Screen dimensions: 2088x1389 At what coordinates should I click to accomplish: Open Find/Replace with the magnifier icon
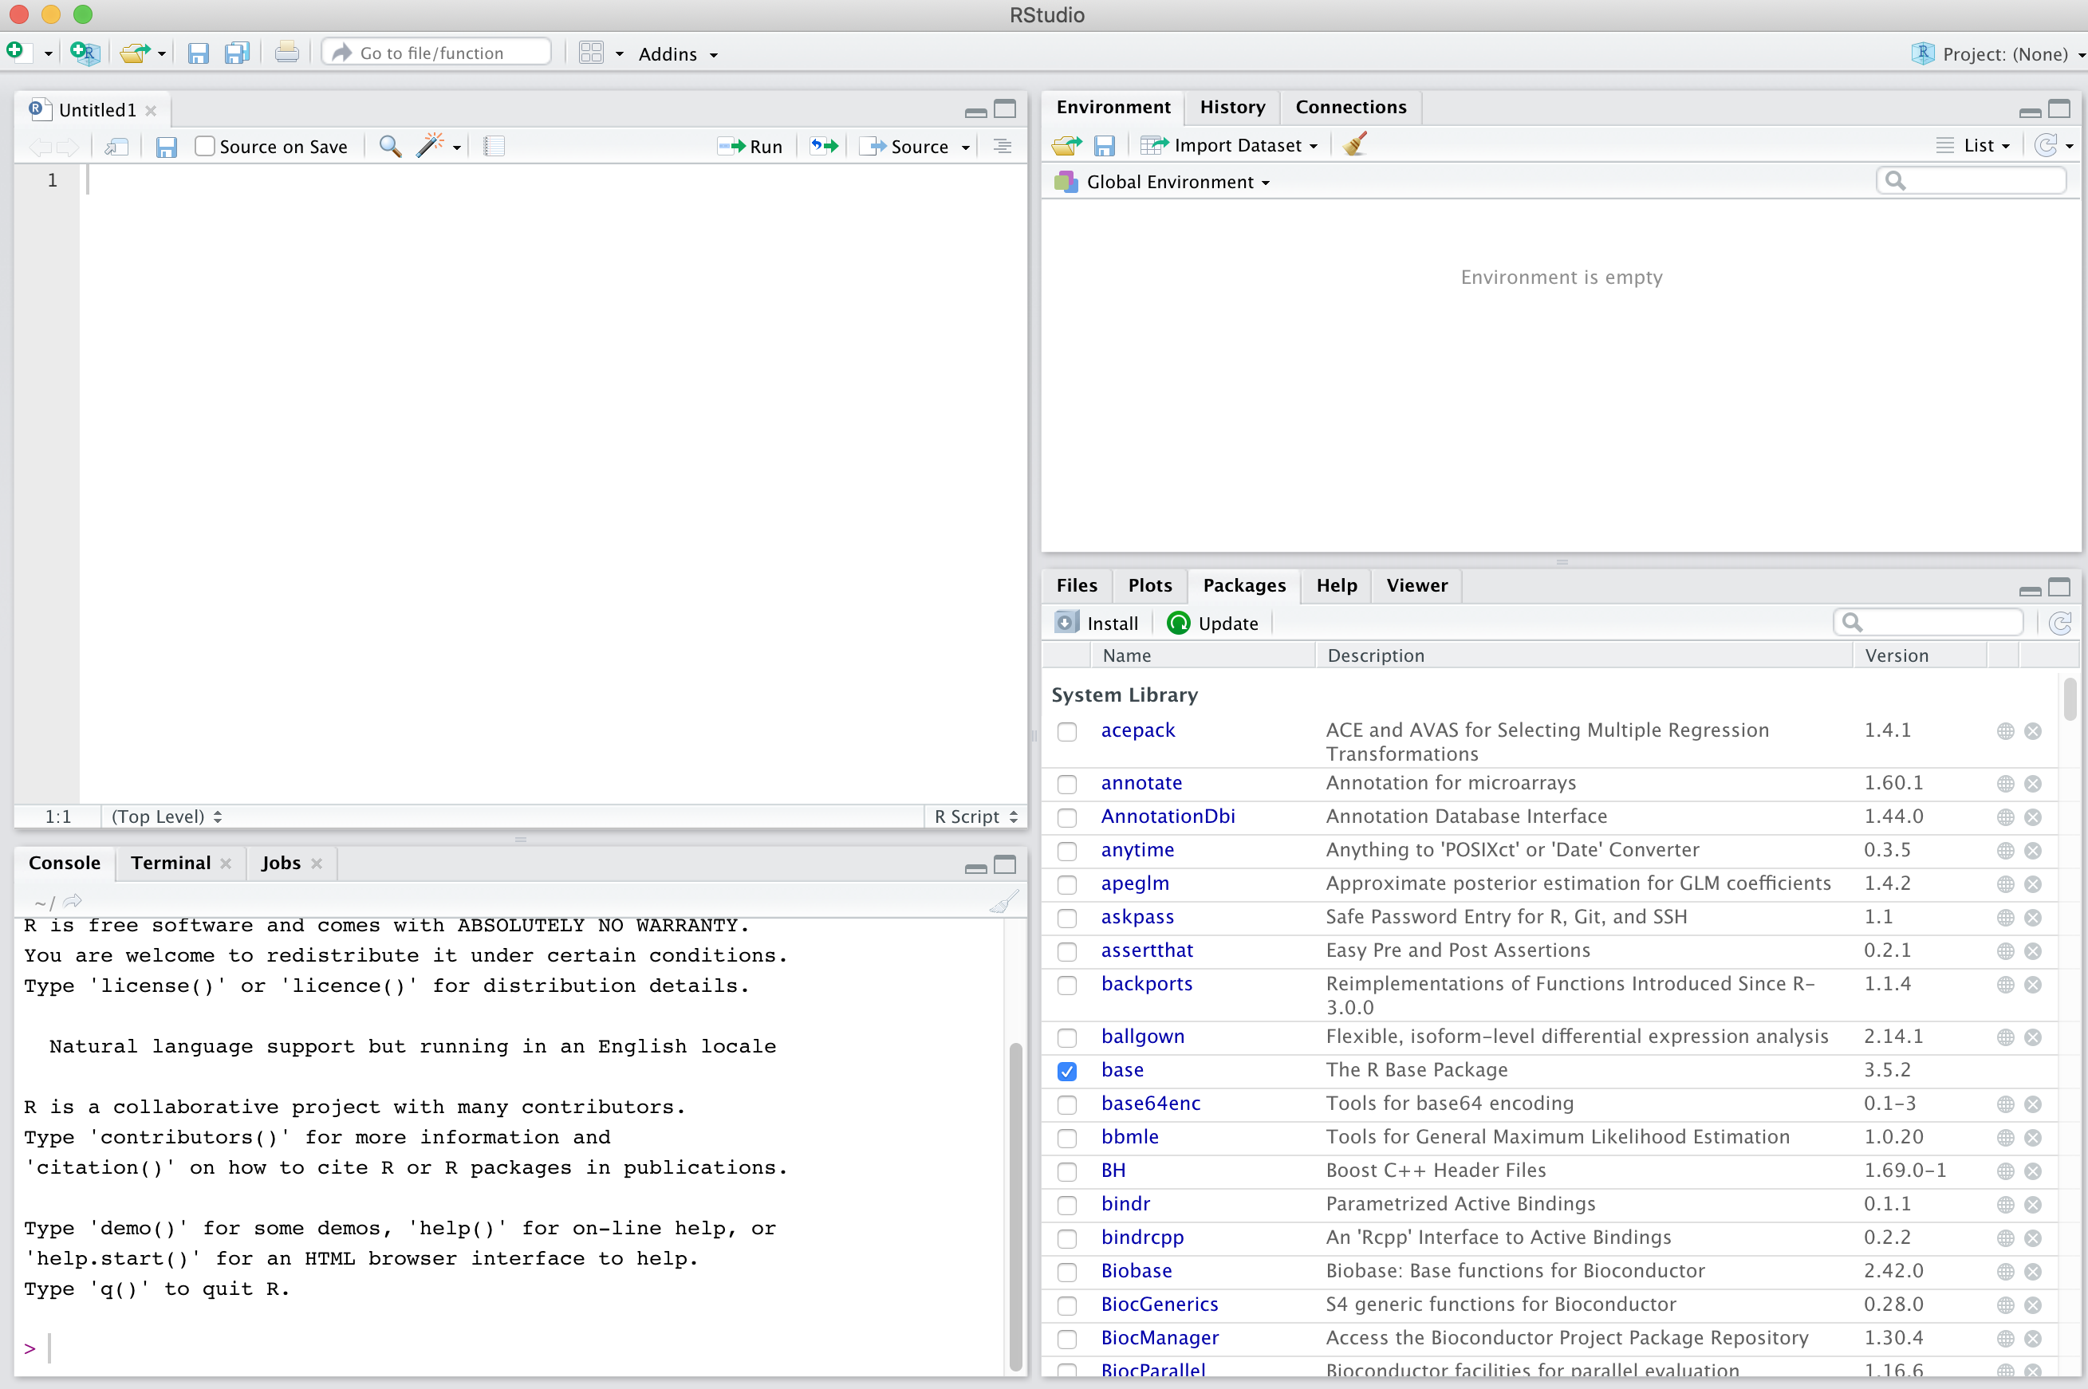tap(390, 146)
